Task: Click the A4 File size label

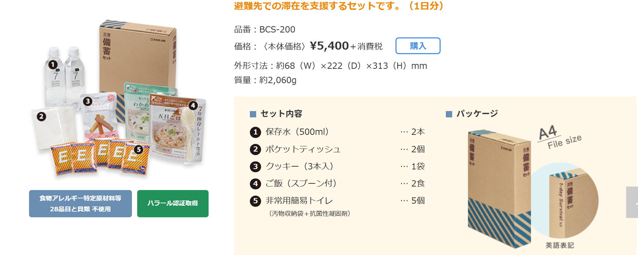Action: point(559,137)
